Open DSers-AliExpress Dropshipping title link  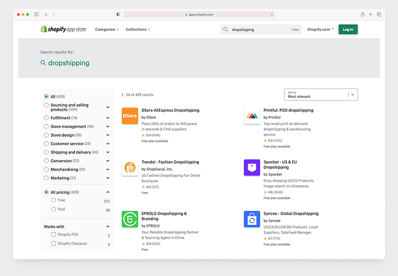point(170,110)
